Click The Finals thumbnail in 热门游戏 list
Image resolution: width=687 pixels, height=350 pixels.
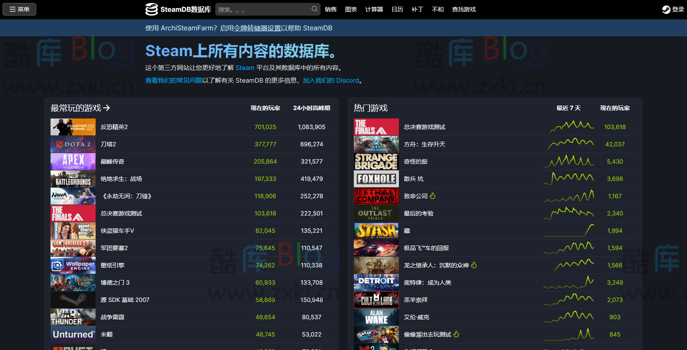click(x=376, y=127)
